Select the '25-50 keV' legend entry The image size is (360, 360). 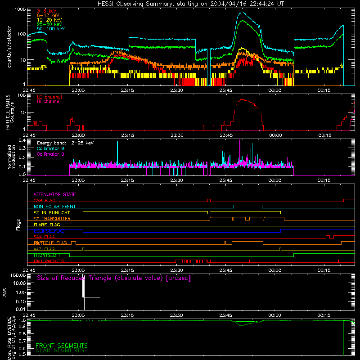click(x=49, y=24)
